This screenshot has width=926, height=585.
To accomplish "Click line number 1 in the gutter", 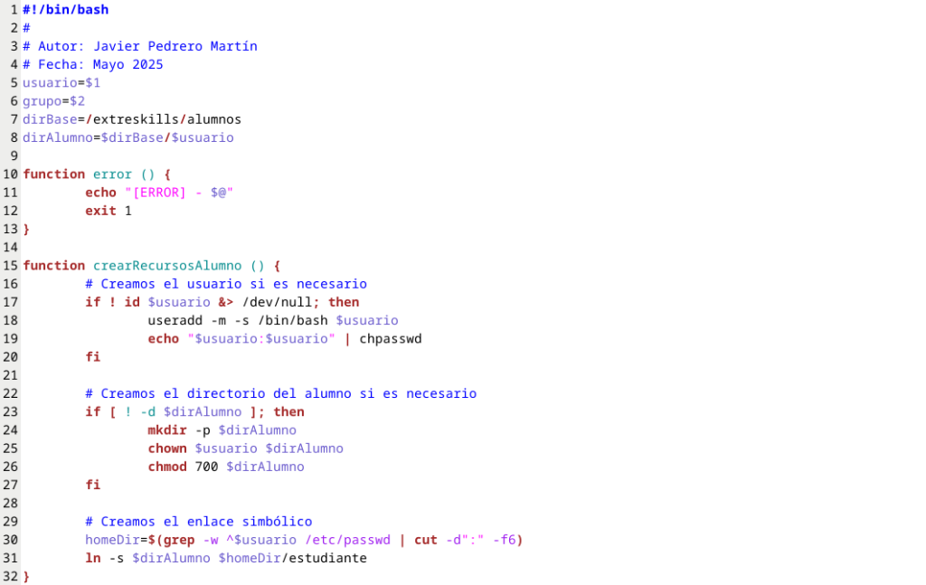I will [14, 9].
